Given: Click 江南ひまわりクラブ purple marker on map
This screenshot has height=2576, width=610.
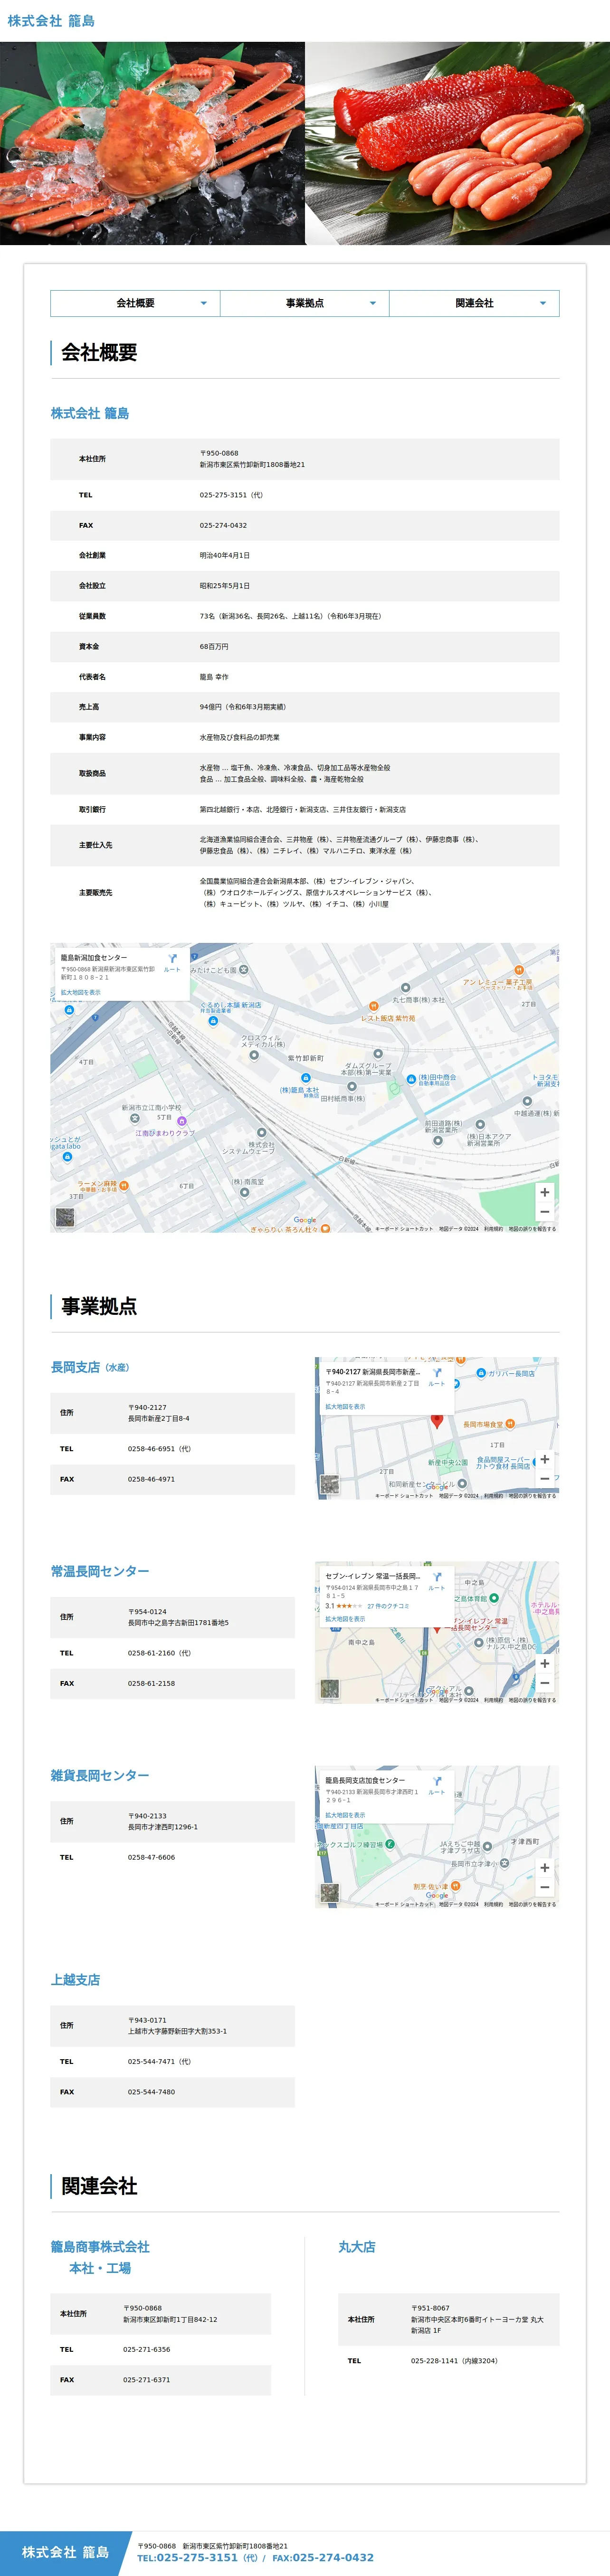Looking at the screenshot, I should click(182, 1121).
